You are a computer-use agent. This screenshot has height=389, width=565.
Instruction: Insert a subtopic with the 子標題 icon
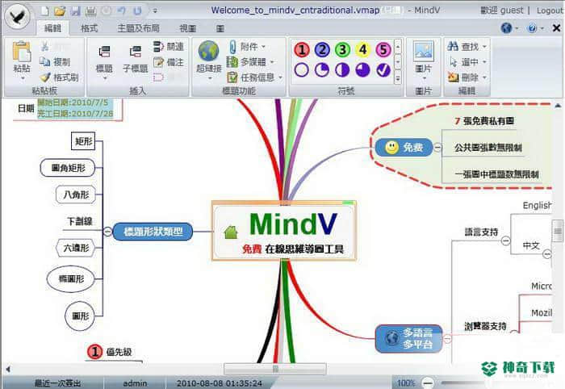coord(135,52)
